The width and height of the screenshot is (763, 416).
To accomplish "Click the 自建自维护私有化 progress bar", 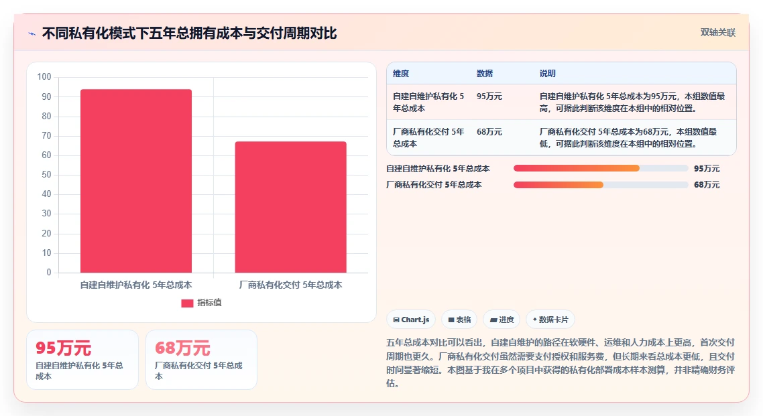I will 601,168.
